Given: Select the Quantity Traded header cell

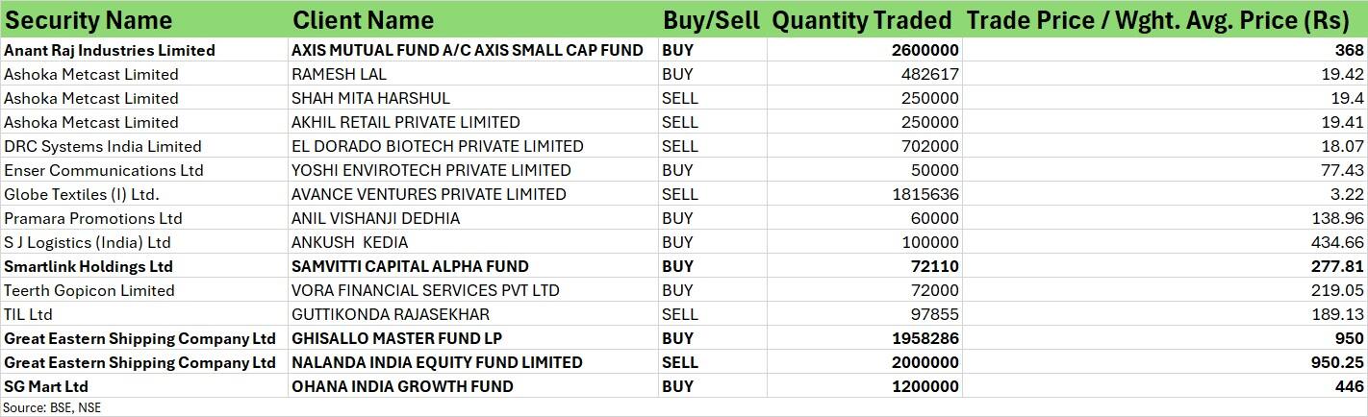Looking at the screenshot, I should click(862, 20).
